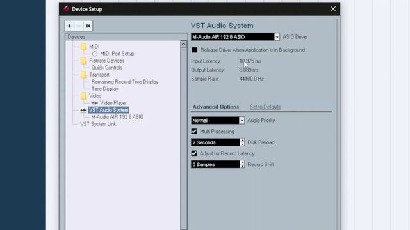Select the Video tree item label
This screenshot has width=410, height=230.
point(95,96)
